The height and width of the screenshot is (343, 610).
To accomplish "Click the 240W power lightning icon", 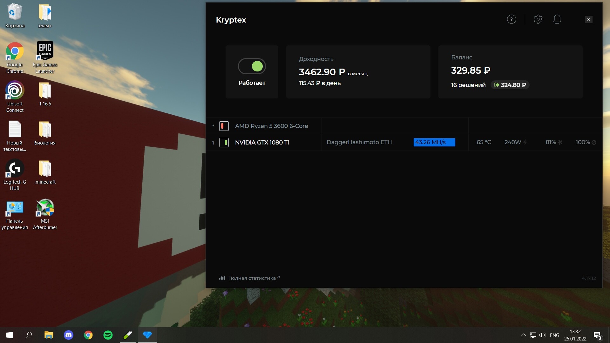I will click(525, 142).
